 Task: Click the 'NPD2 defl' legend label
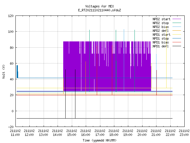click(161, 31)
